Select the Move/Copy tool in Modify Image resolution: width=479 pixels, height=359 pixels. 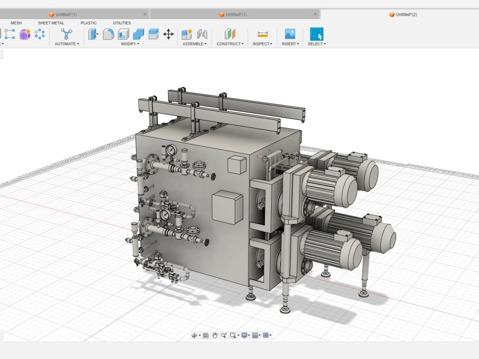click(x=169, y=34)
